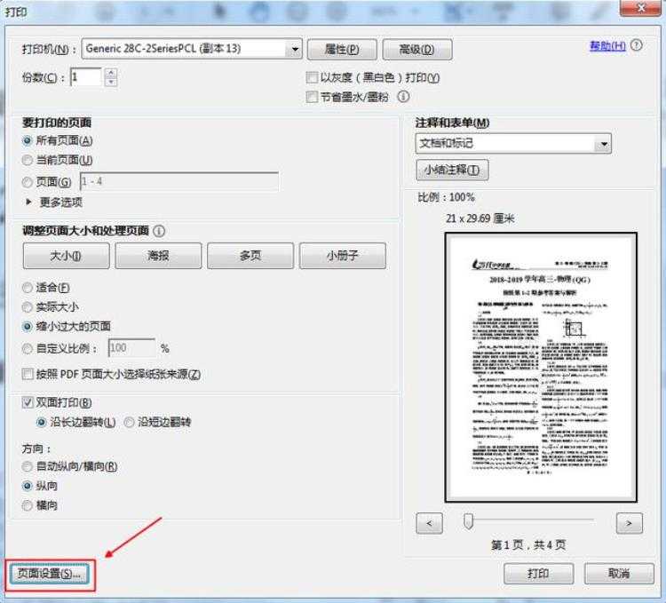Viewport: 666px width, 603px height.
Task: Click the 帮助(H) link
Action: coord(607,46)
